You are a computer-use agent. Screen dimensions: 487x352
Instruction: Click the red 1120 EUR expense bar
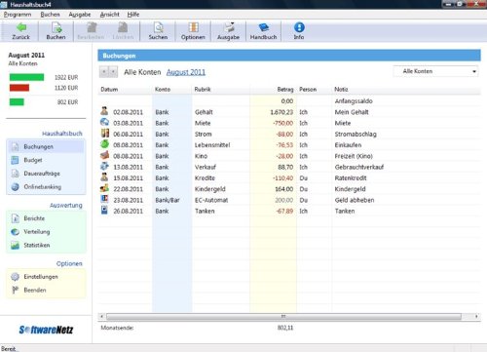(x=19, y=88)
